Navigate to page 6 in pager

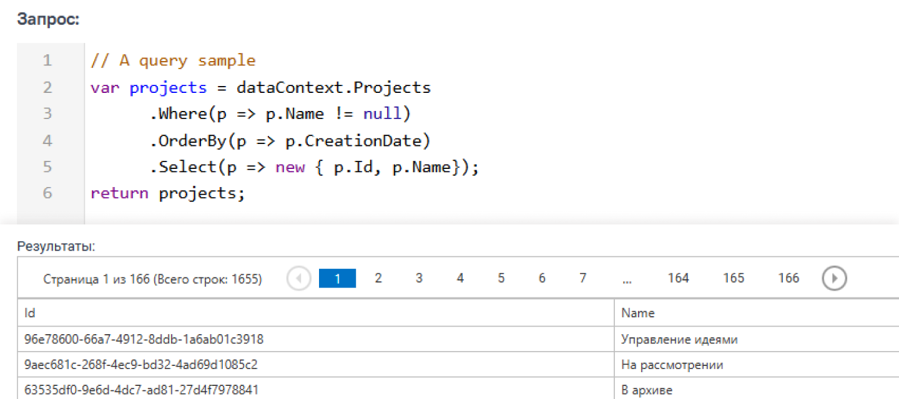click(x=542, y=278)
